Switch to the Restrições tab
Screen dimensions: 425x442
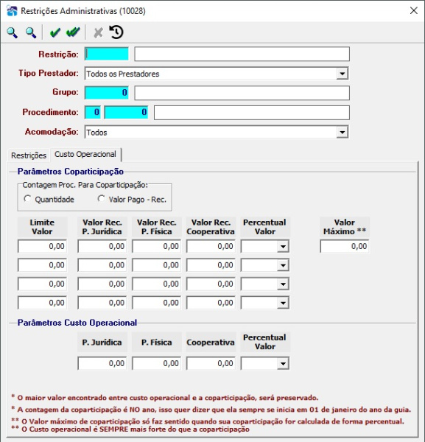[x=29, y=155]
